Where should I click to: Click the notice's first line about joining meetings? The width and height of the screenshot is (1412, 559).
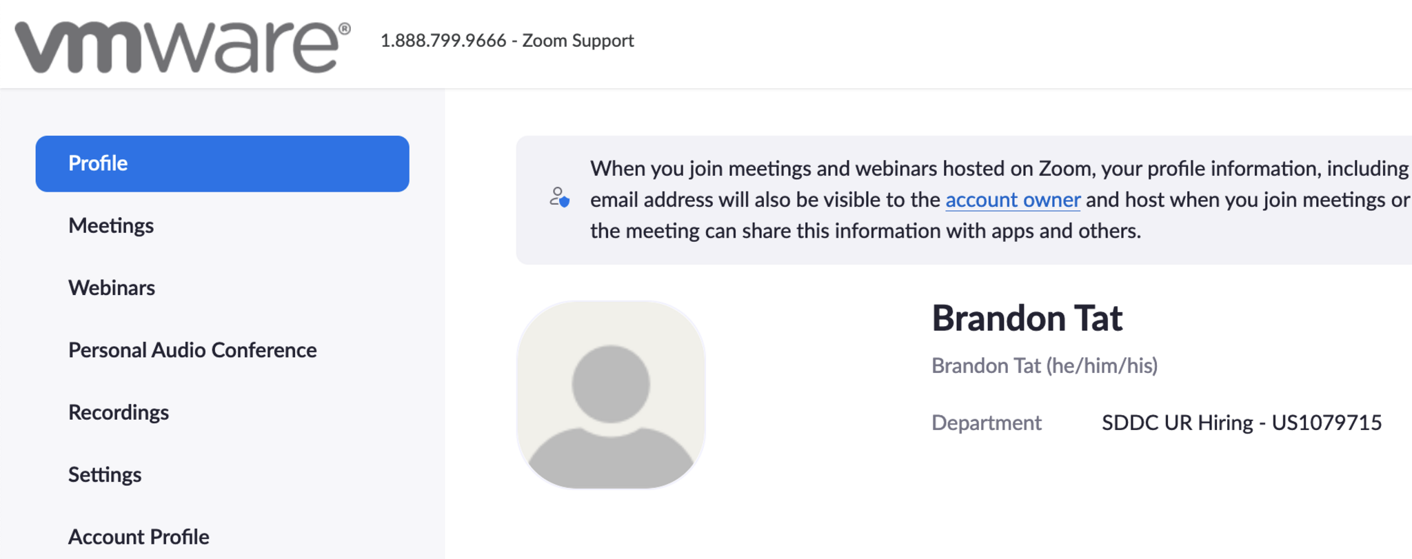pos(998,169)
